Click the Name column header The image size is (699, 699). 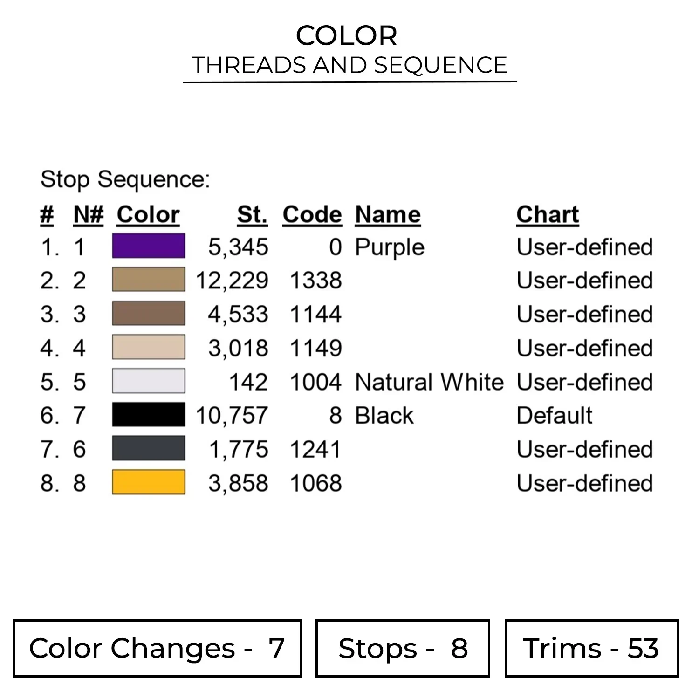[388, 215]
